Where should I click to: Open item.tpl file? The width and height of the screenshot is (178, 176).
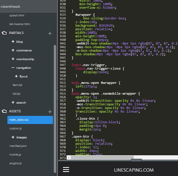(x=18, y=85)
